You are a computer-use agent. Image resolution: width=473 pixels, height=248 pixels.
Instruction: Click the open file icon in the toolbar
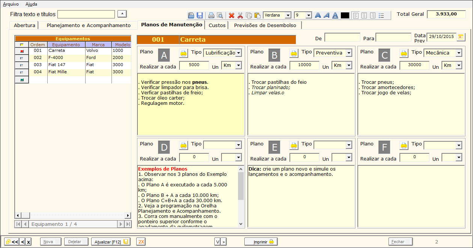191,15
